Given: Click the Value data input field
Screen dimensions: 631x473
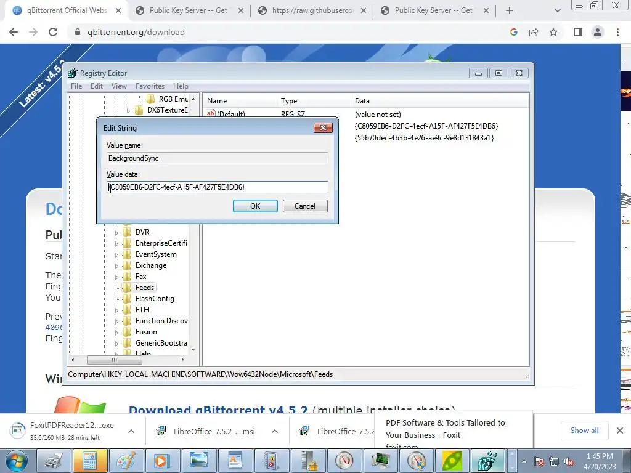Looking at the screenshot, I should point(218,187).
